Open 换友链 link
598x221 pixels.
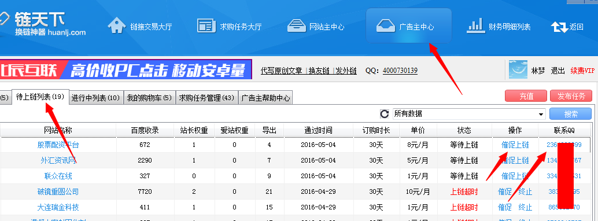pyautogui.click(x=319, y=71)
